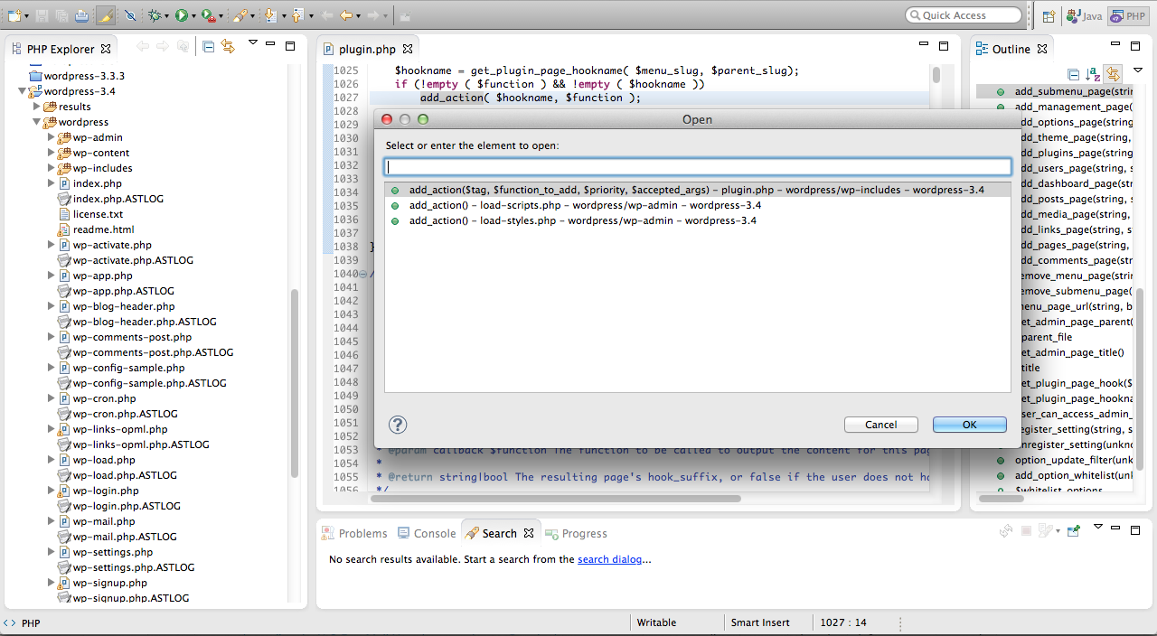This screenshot has width=1157, height=636.
Task: Select add_action in load-styles.php result
Action: point(698,220)
